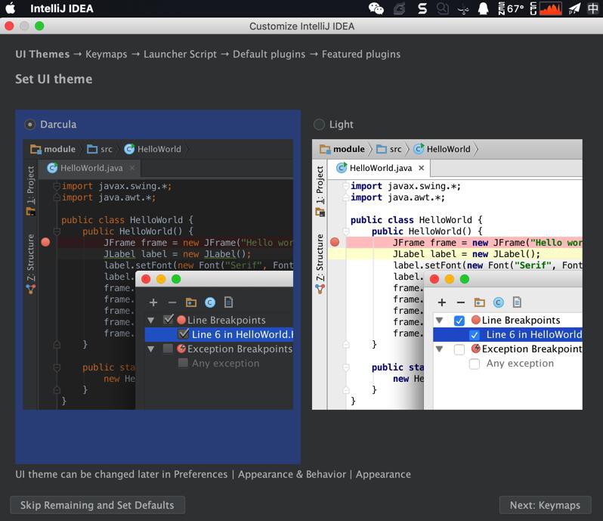Screen dimensions: 603x521
Task: Toggle Darcula preview's Any exception checkbox
Action: click(x=183, y=363)
